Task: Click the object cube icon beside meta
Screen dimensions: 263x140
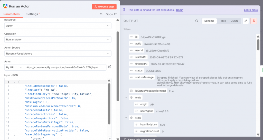Action: pos(131,98)
